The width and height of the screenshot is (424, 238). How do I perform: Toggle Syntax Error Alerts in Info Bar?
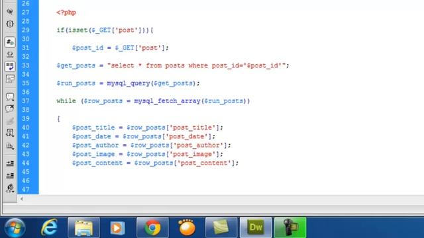(x=10, y=79)
